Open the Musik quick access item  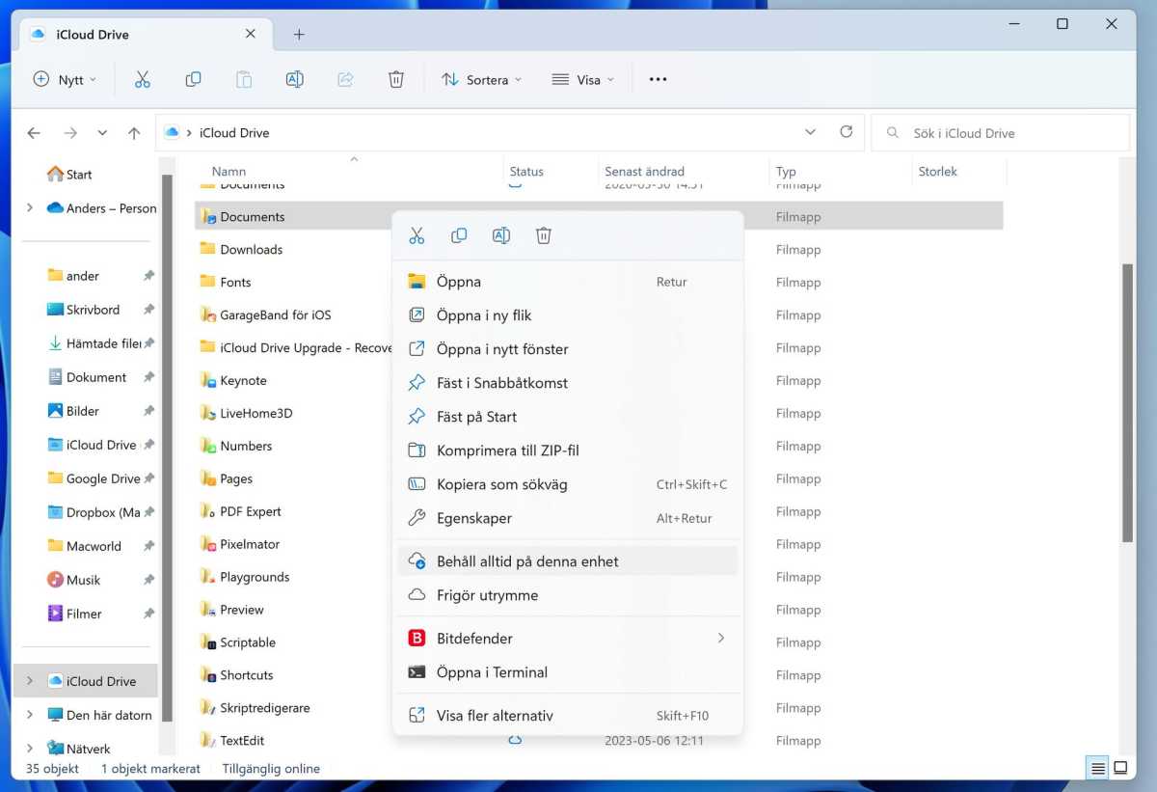[83, 580]
